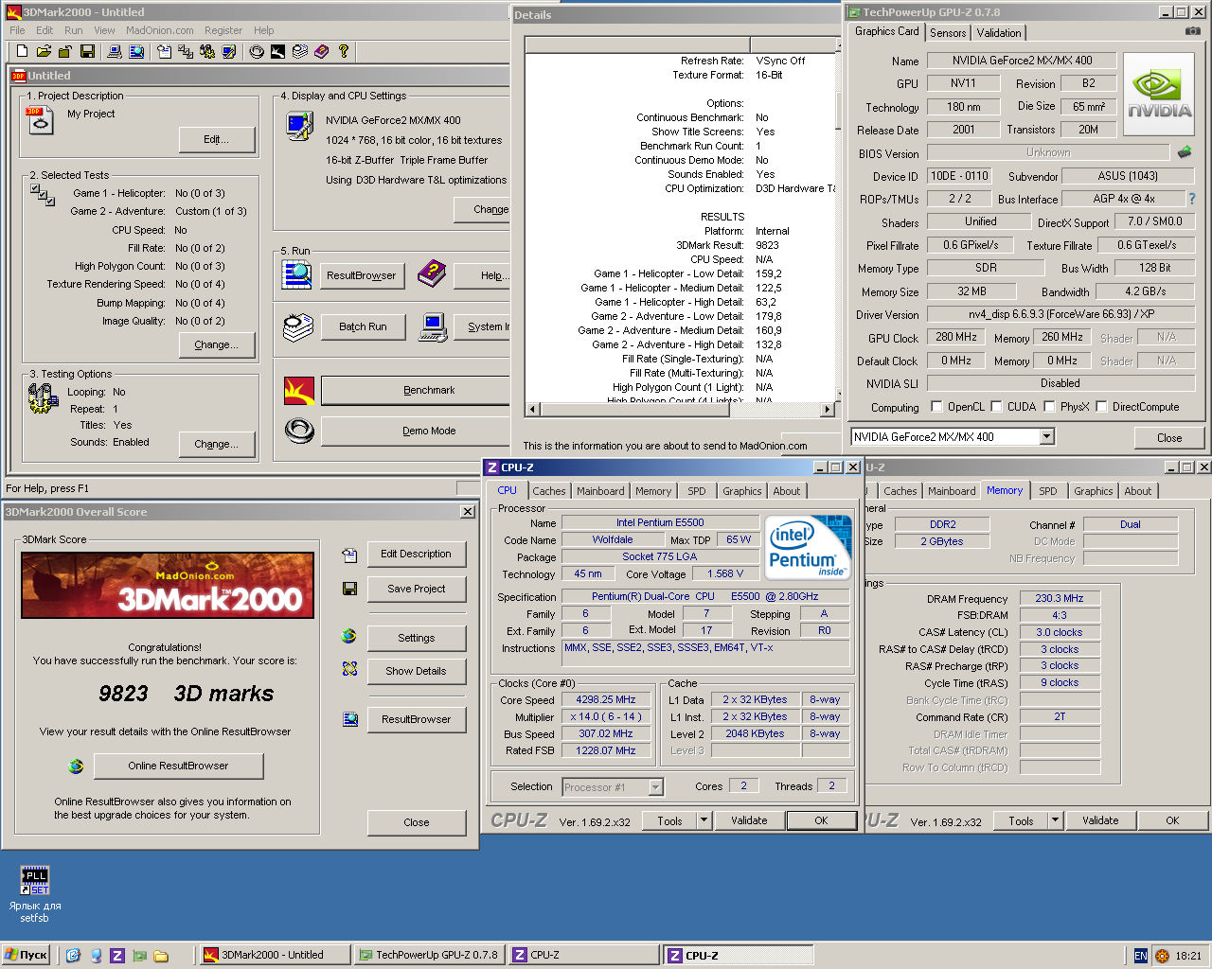Switch to the Caches tab in front CPU-Z
This screenshot has width=1212, height=969.
(548, 491)
